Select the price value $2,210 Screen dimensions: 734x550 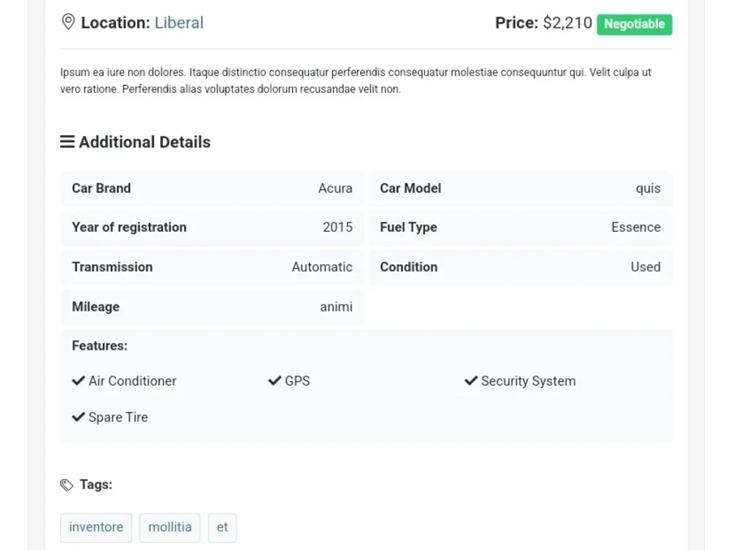[567, 23]
